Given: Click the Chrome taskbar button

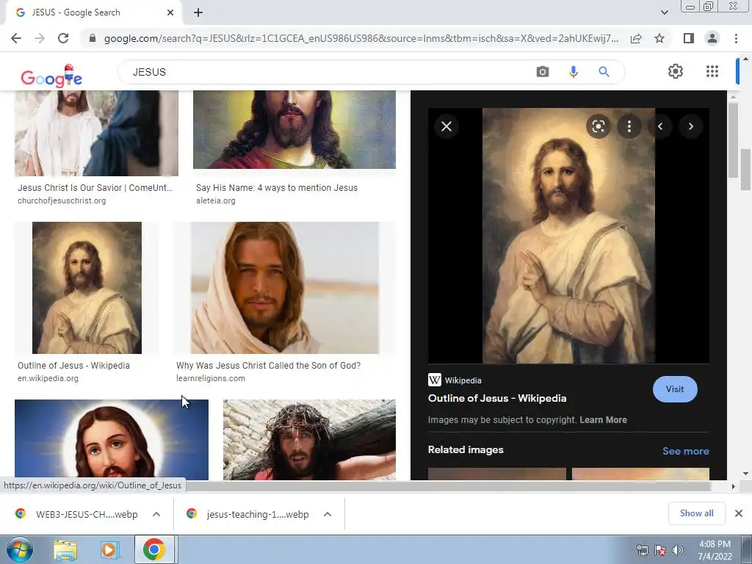Looking at the screenshot, I should 153,549.
